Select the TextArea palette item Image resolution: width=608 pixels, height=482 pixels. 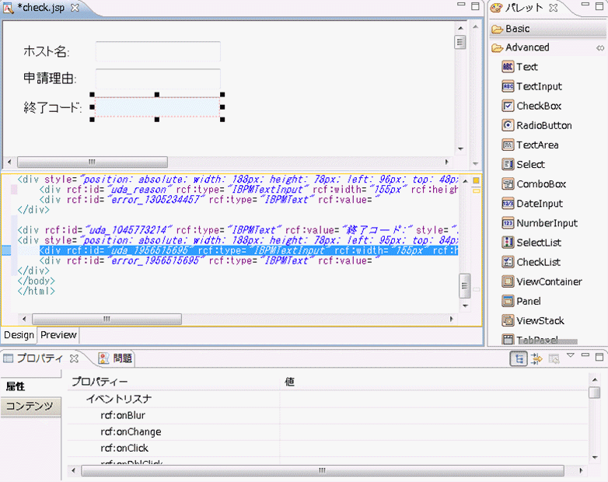click(536, 145)
